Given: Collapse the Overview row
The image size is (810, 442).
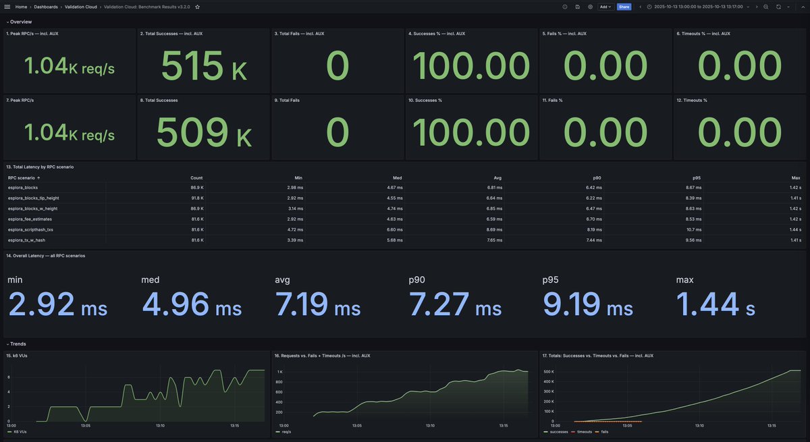Looking at the screenshot, I should (x=19, y=22).
